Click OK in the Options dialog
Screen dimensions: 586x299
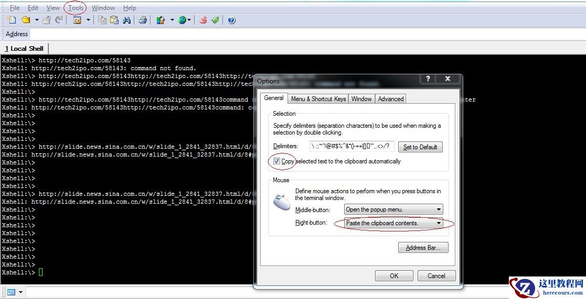(394, 276)
